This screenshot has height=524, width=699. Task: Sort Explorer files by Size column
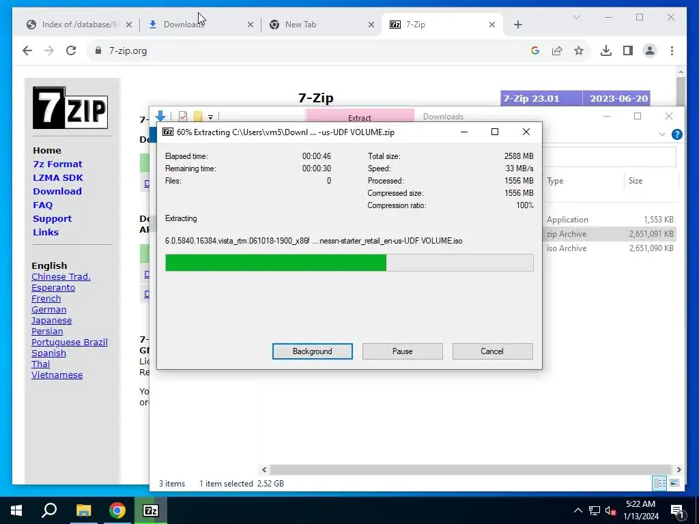[651, 181]
